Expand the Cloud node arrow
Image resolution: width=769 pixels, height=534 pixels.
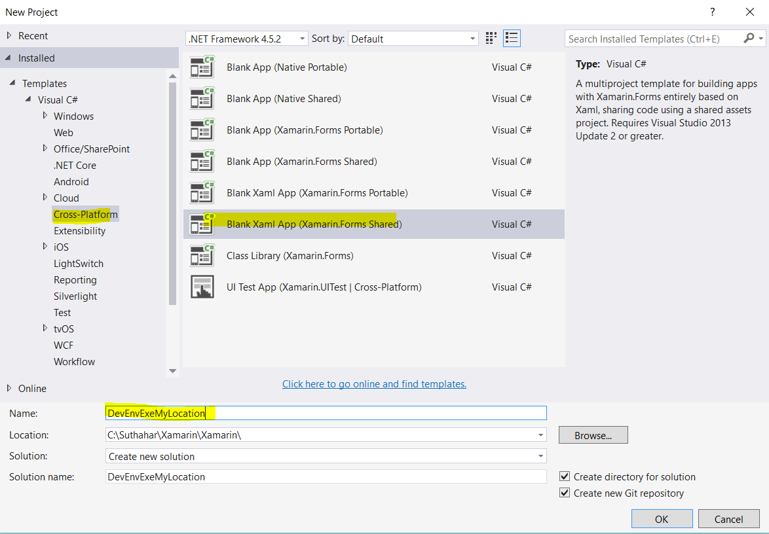(45, 197)
